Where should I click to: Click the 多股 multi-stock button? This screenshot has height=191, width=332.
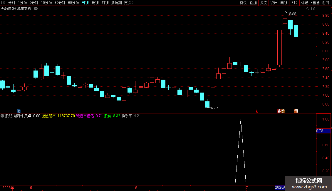264,3
